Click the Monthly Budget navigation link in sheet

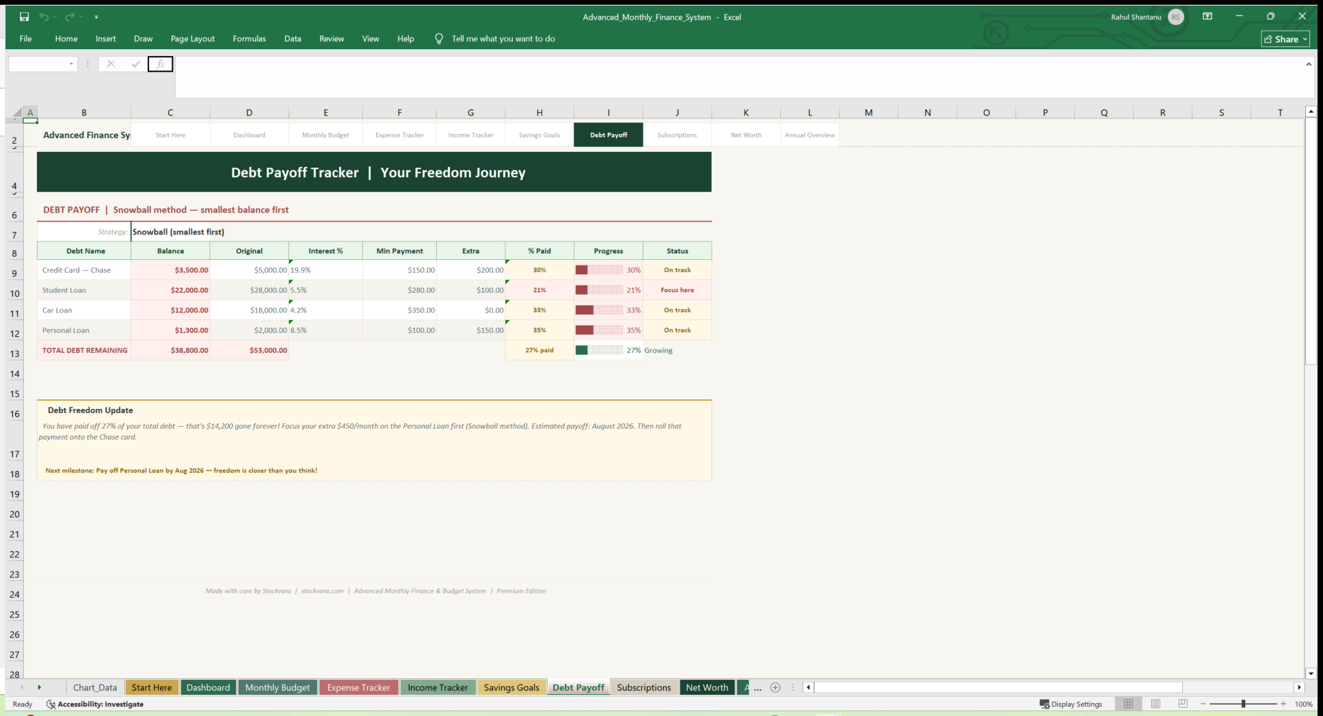point(325,135)
